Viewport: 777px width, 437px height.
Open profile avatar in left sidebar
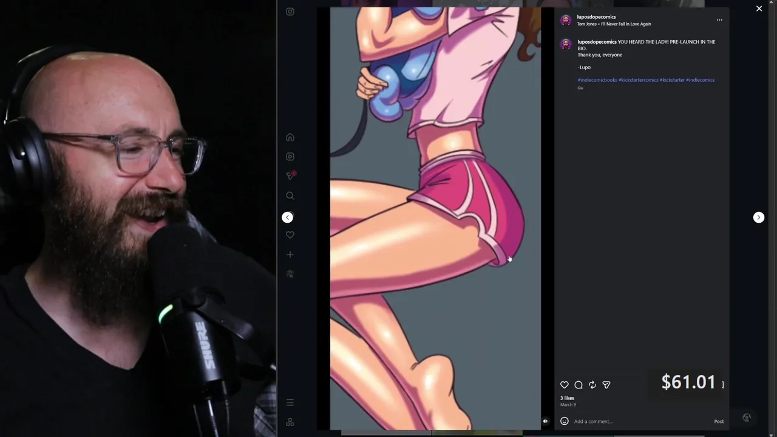coord(290,274)
